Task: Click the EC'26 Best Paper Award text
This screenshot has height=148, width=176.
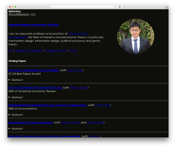Action: pos(25,74)
